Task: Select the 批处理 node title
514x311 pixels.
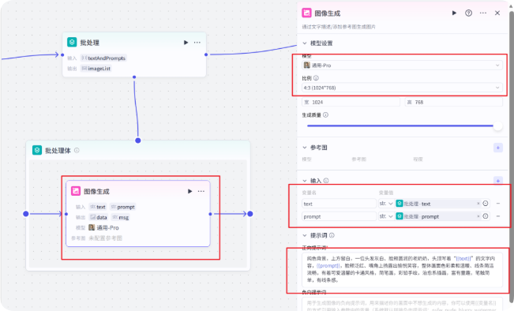Action: (x=89, y=43)
